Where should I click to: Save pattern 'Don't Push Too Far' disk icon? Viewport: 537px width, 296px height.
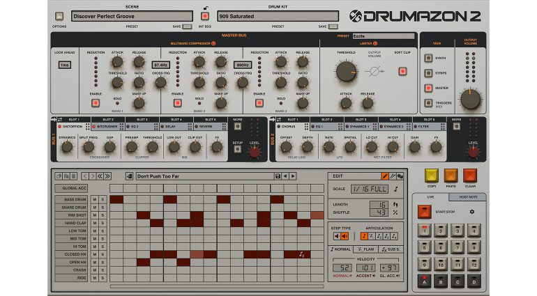pyautogui.click(x=278, y=176)
